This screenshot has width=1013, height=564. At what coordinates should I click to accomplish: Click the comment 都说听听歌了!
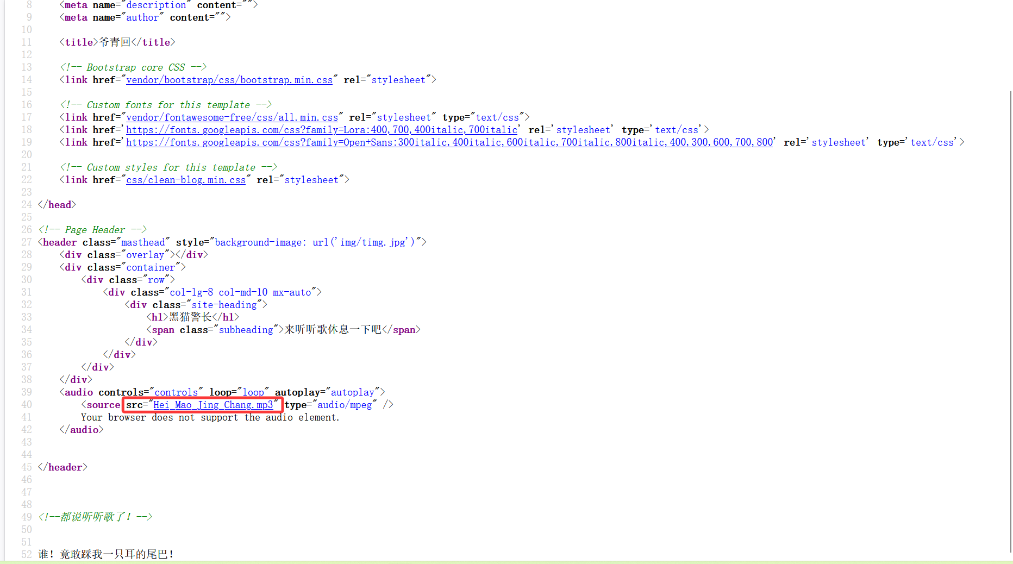point(95,517)
